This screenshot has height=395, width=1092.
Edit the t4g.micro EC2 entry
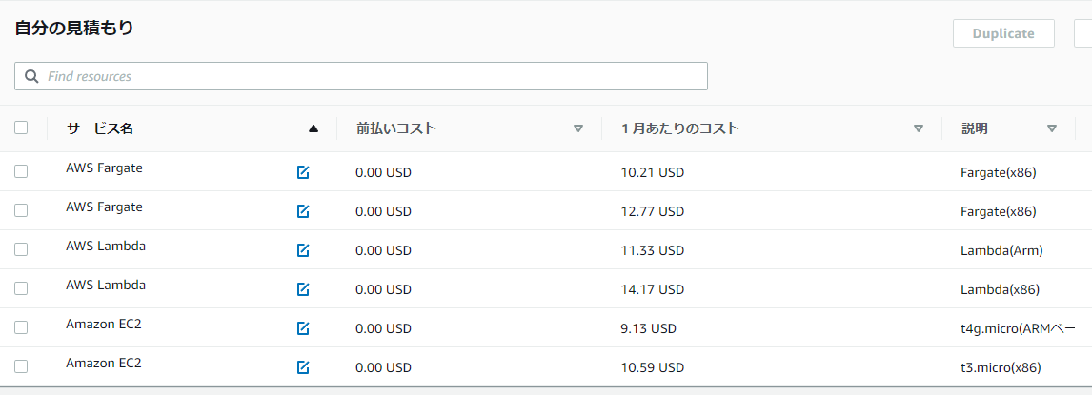303,328
